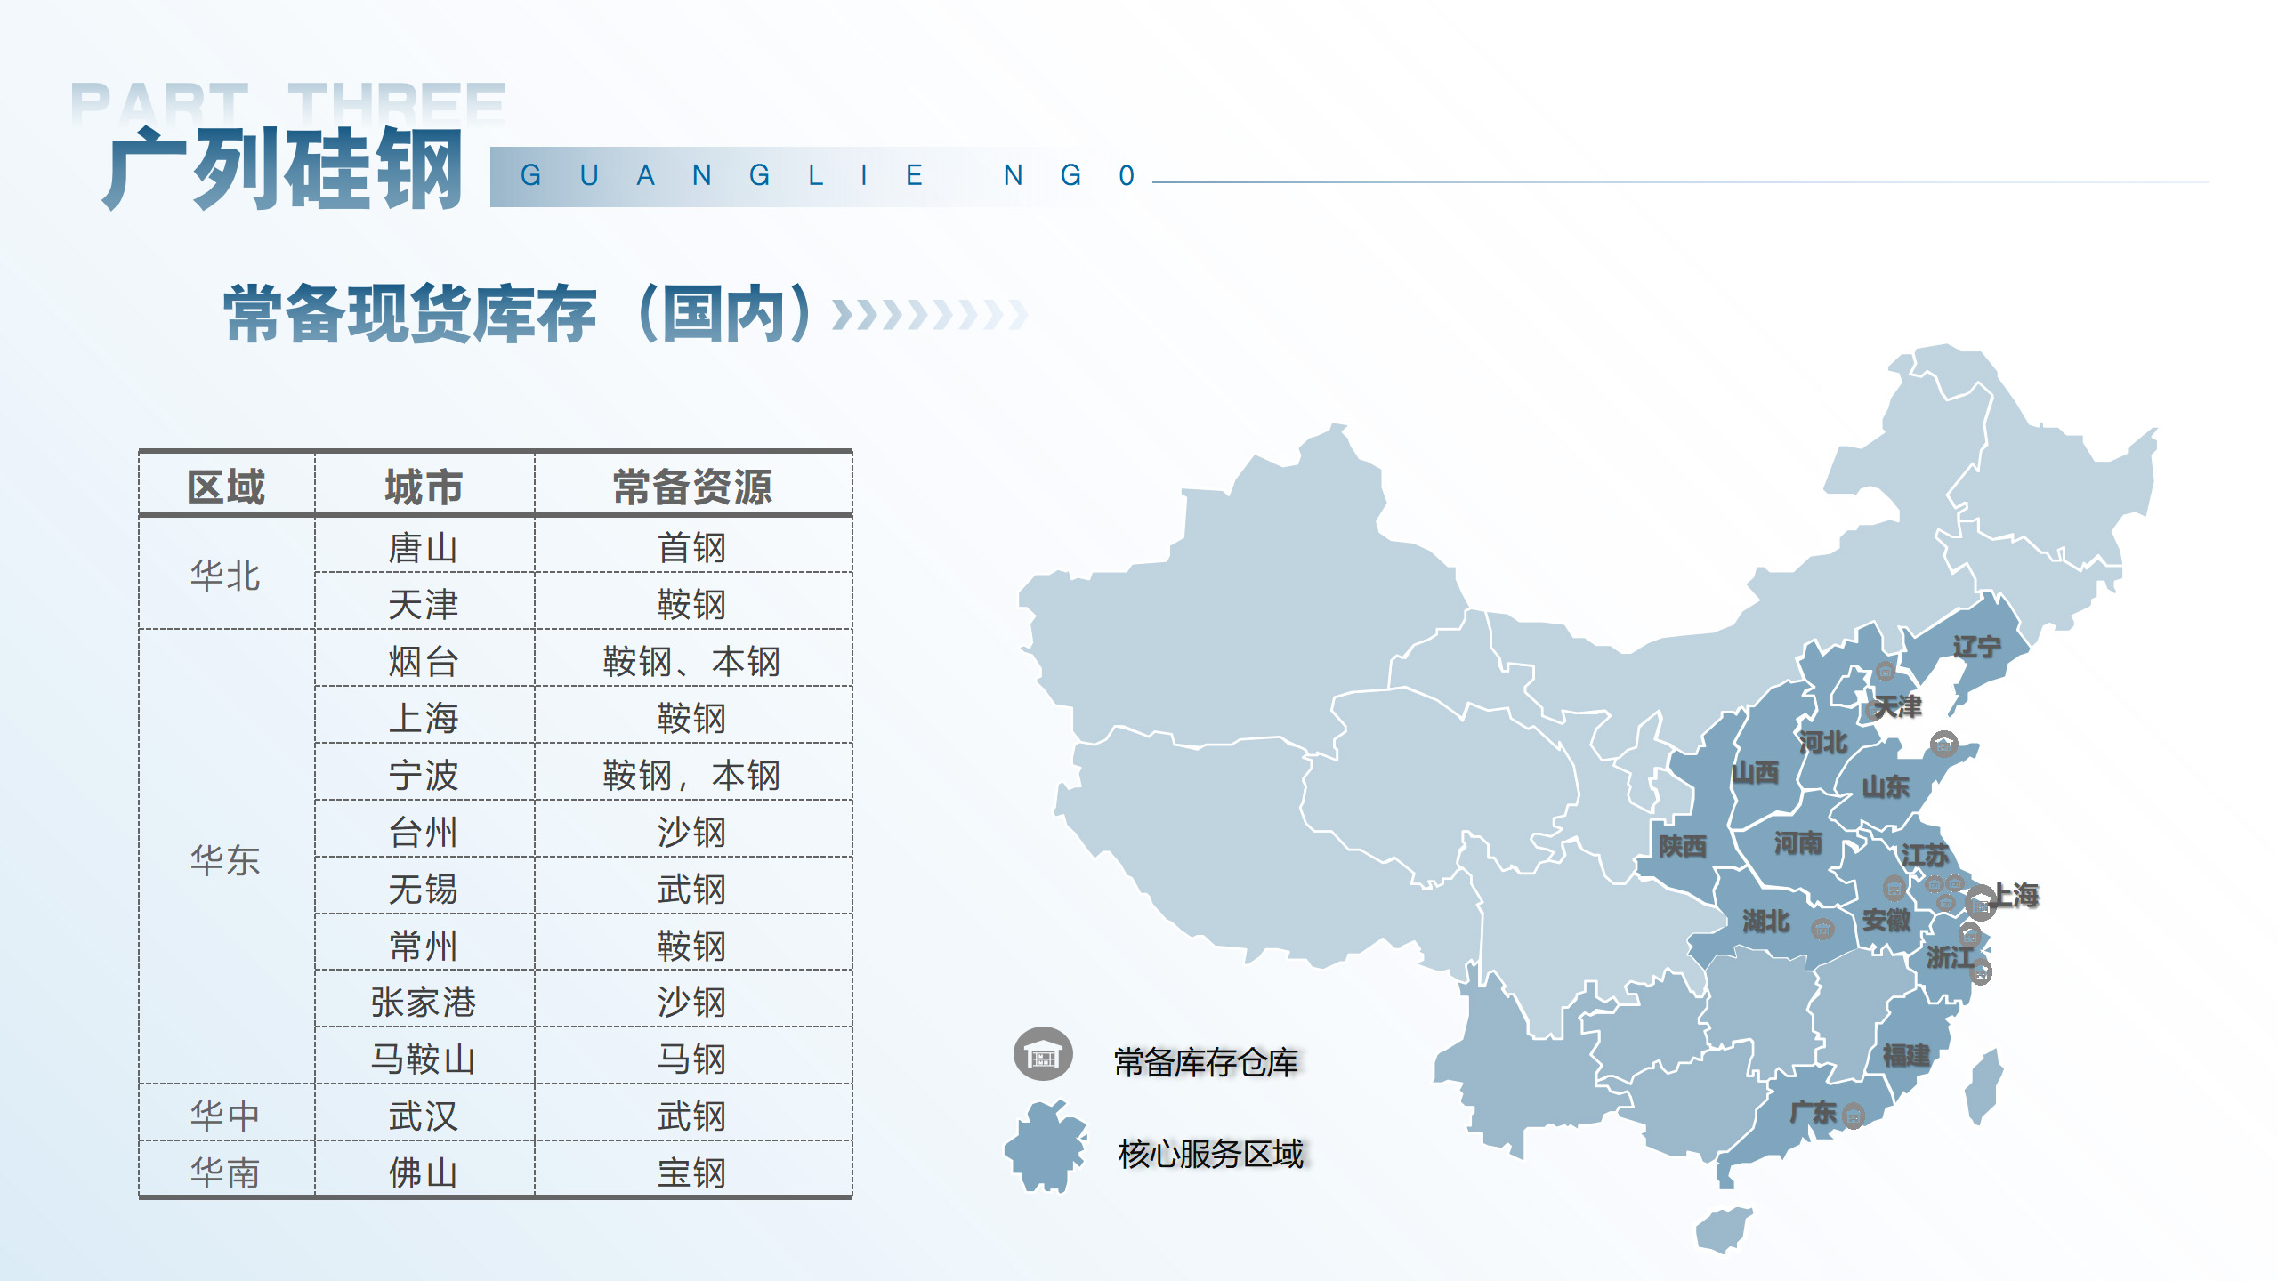
Task: Click the 常备资源 column header
Action: tap(692, 487)
